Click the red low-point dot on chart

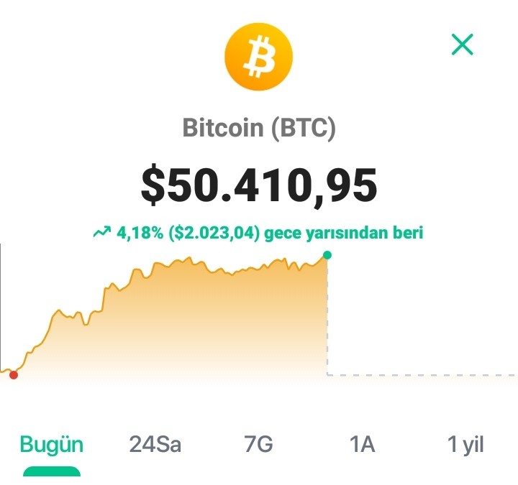tap(14, 375)
